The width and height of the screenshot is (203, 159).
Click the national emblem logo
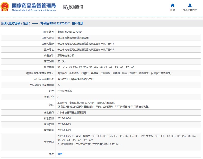tap(5, 7)
